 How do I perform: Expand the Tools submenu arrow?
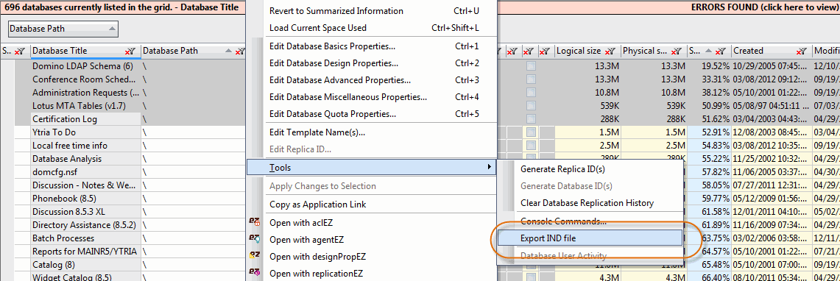point(489,168)
